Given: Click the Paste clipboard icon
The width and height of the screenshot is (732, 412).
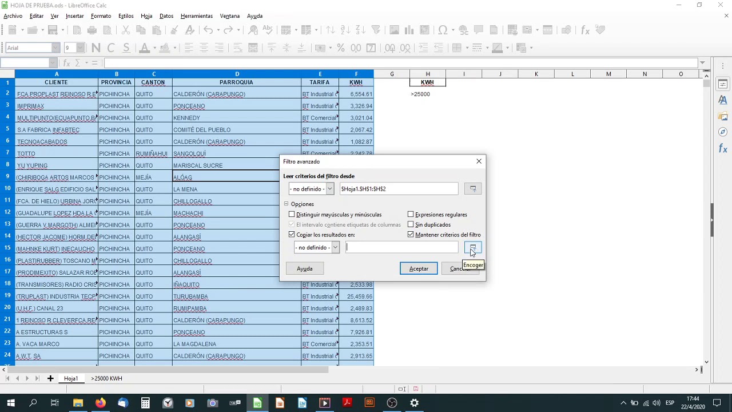Looking at the screenshot, I should 156,30.
